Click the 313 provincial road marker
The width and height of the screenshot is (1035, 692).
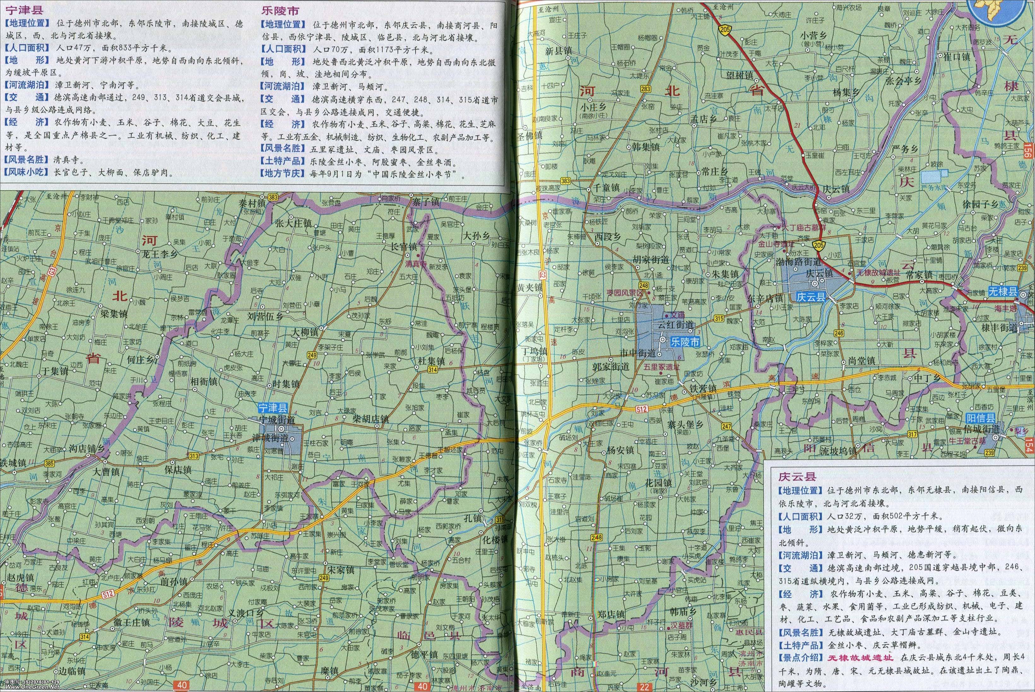pyautogui.click(x=193, y=456)
